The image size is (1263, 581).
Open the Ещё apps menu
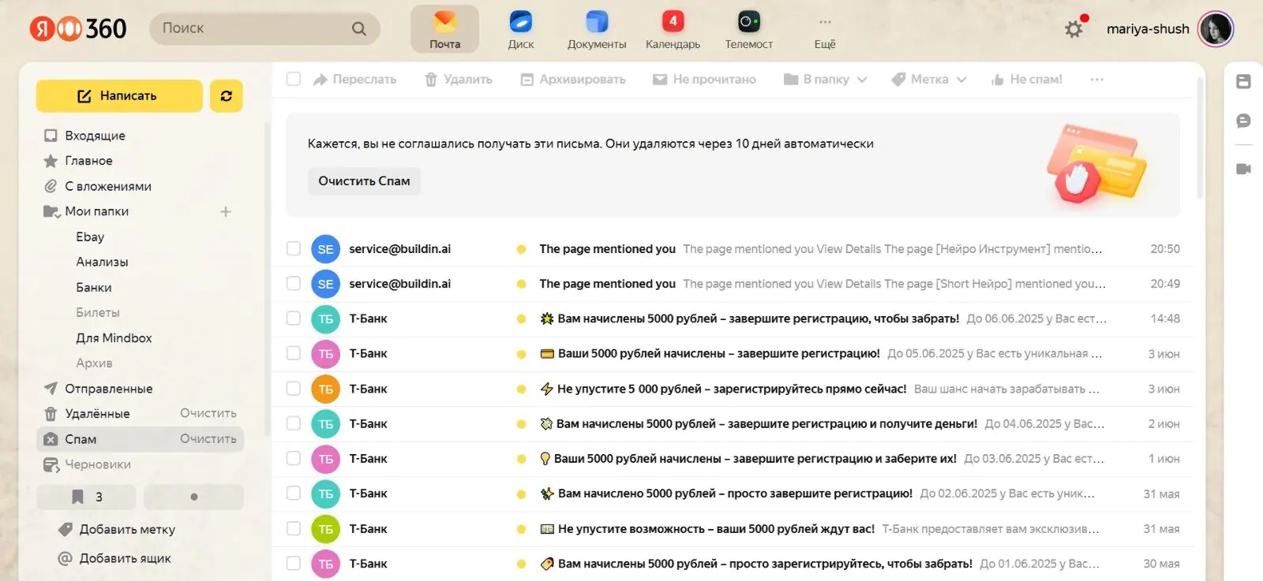(825, 29)
